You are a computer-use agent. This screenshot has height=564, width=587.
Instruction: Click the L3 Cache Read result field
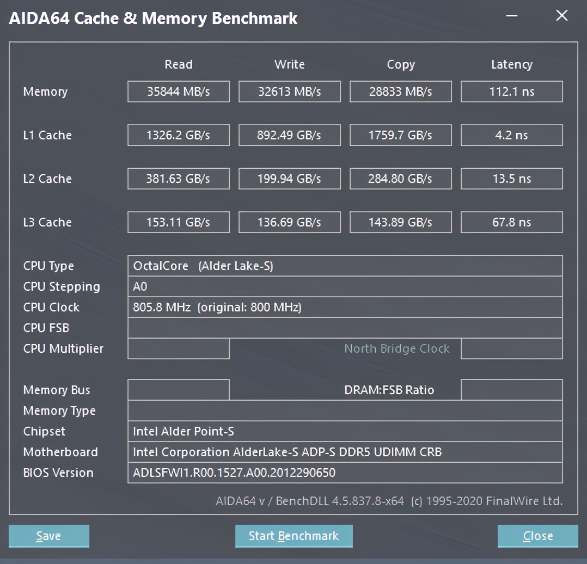pyautogui.click(x=178, y=222)
